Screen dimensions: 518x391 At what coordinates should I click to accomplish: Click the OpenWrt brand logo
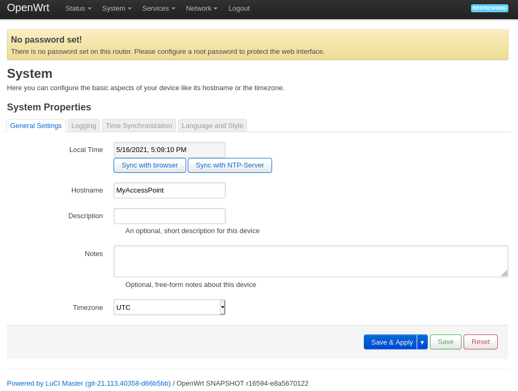[x=28, y=8]
